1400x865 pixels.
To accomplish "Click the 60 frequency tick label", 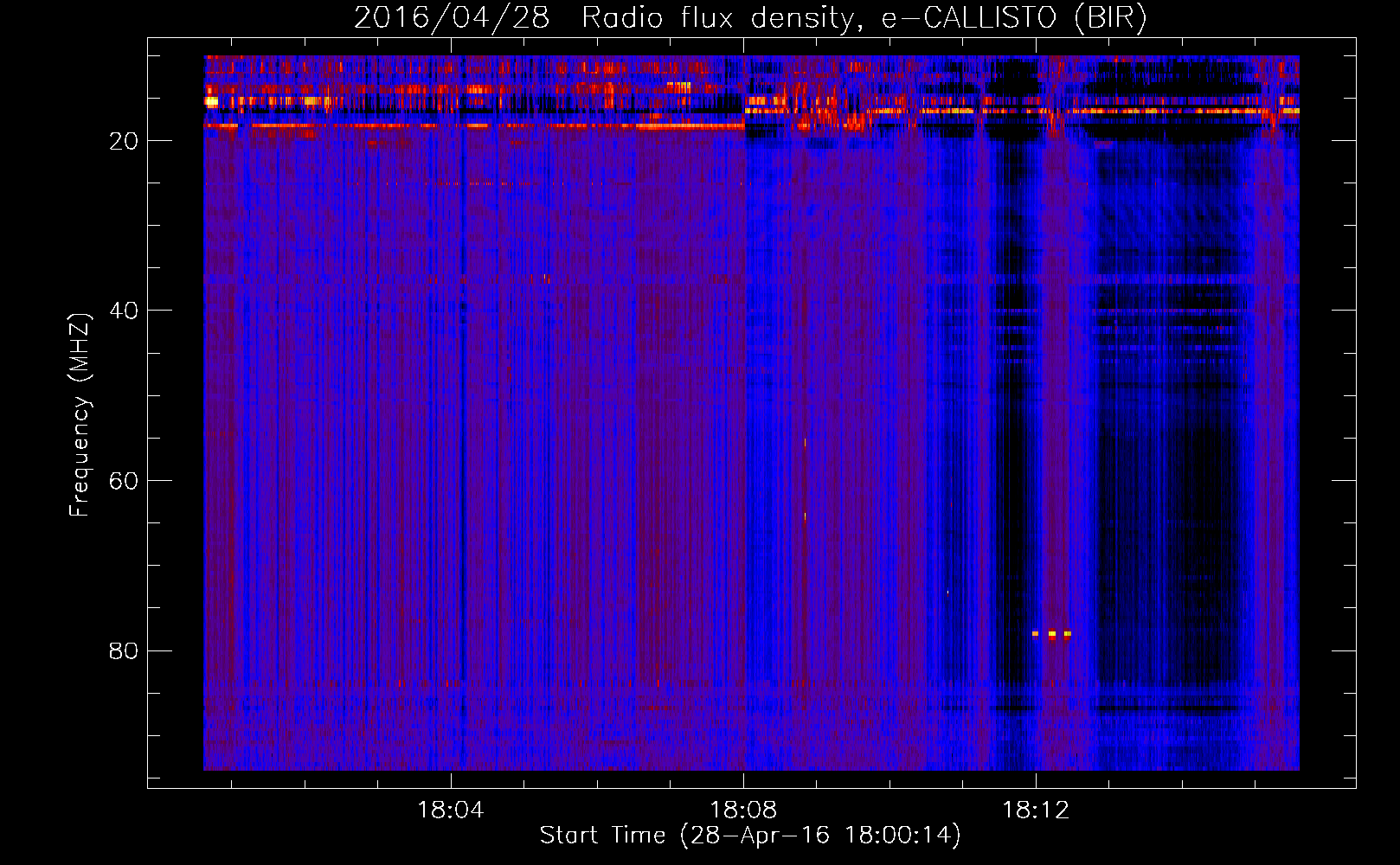I will coord(124,481).
